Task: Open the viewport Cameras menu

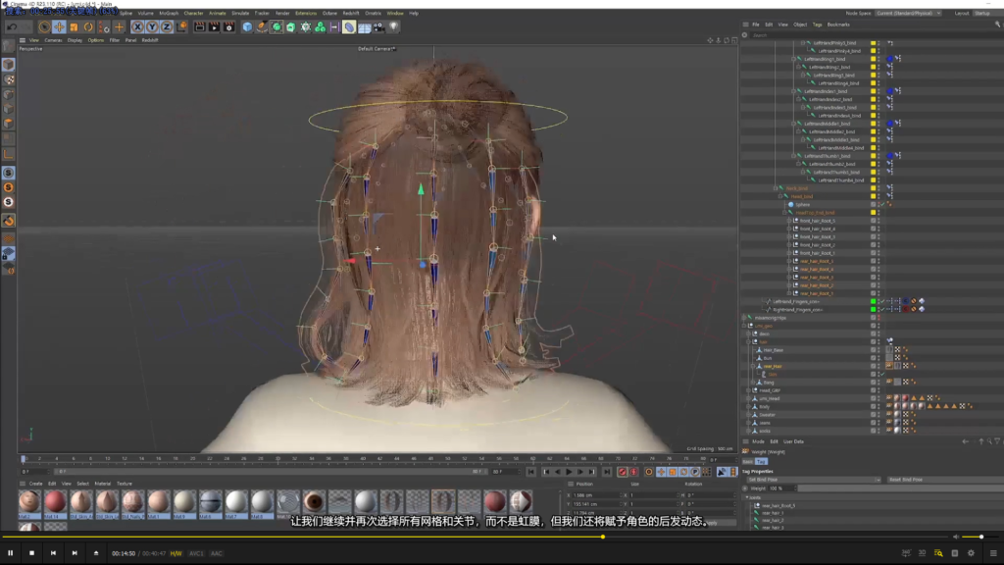Action: click(53, 40)
